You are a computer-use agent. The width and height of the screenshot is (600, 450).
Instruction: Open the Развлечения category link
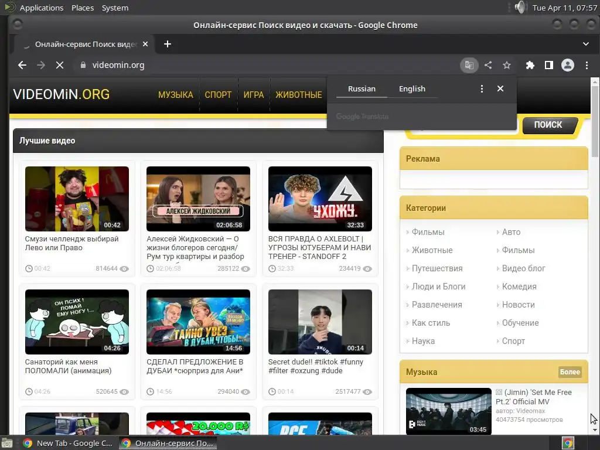pos(437,305)
